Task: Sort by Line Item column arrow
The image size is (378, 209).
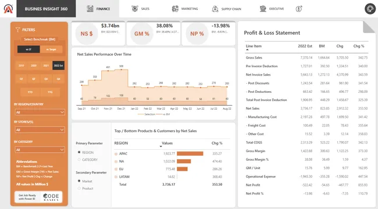Action: [x=247, y=50]
